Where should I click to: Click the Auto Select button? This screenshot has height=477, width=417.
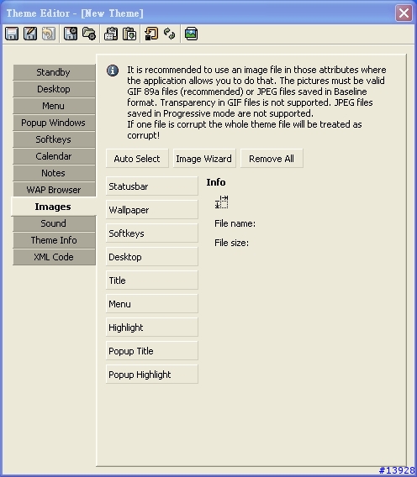point(137,158)
